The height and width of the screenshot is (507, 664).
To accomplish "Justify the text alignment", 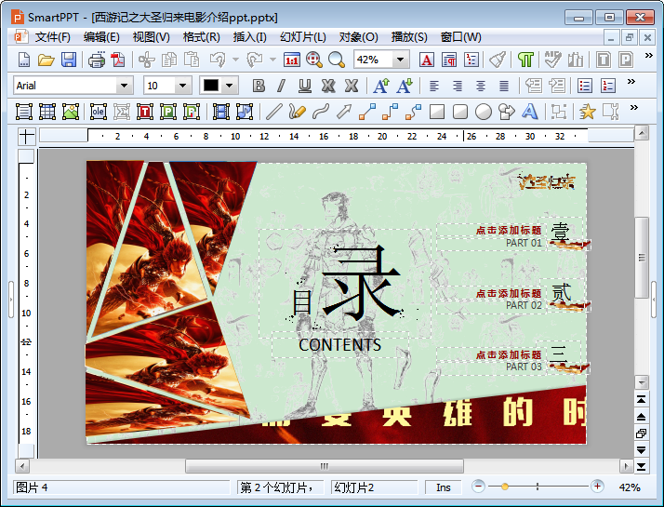I will click(503, 86).
